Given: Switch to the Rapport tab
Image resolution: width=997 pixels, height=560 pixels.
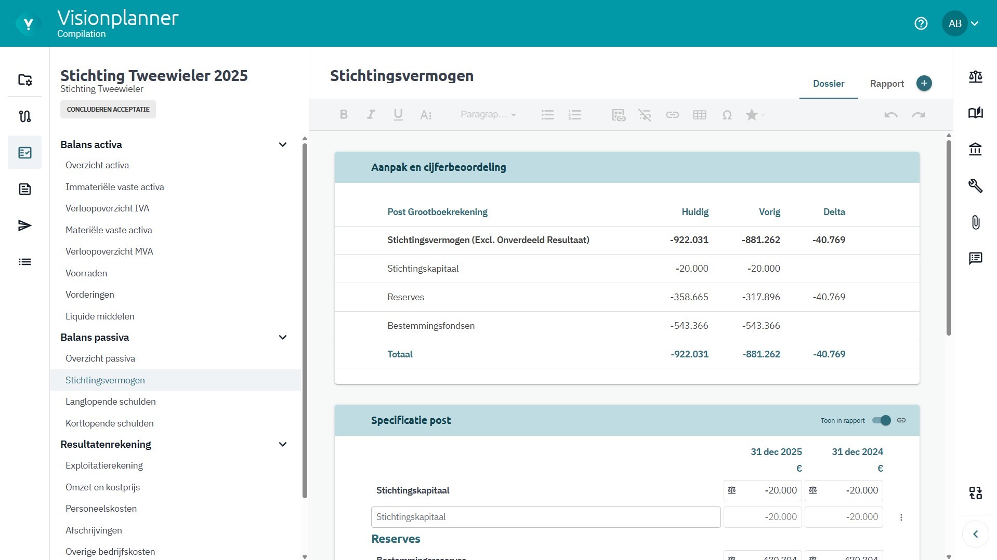Looking at the screenshot, I should click(887, 84).
